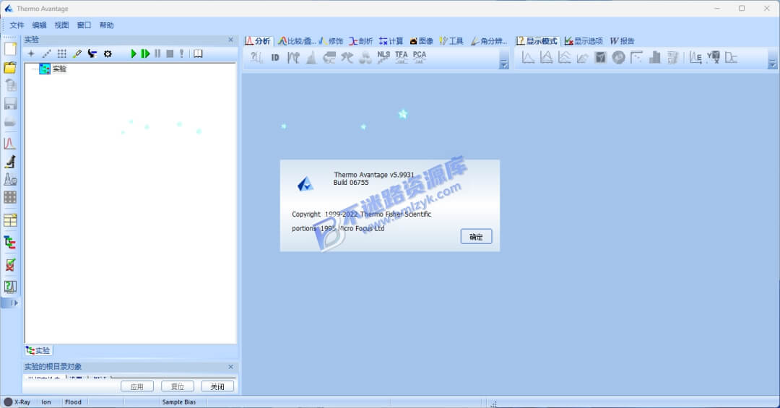Click the experiment tree icon in sidebar

(10, 243)
